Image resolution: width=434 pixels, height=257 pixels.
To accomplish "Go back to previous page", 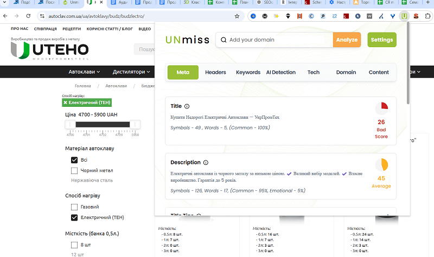I will click(5, 16).
